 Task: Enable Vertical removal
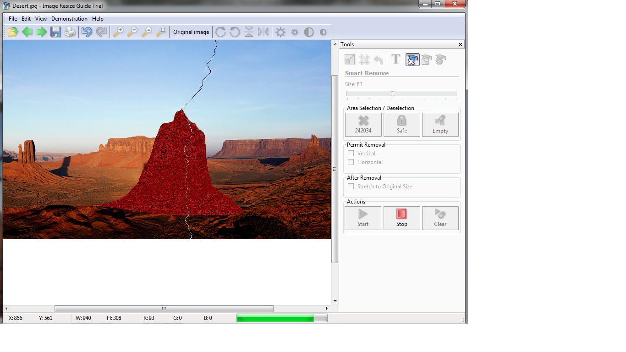pyautogui.click(x=351, y=153)
